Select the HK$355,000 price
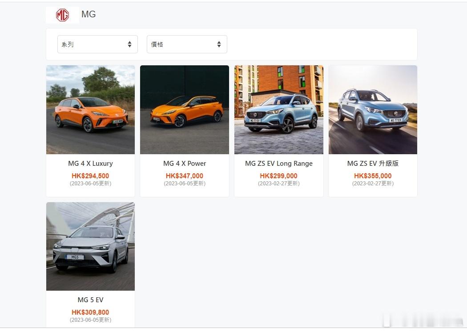Image resolution: width=467 pixels, height=332 pixels. click(x=373, y=176)
